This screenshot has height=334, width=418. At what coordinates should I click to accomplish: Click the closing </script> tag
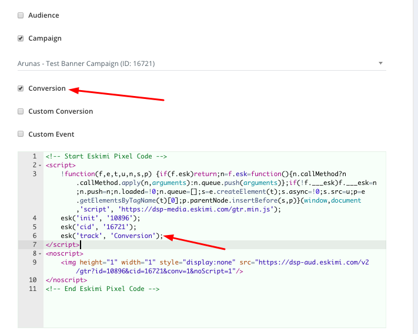(62, 244)
